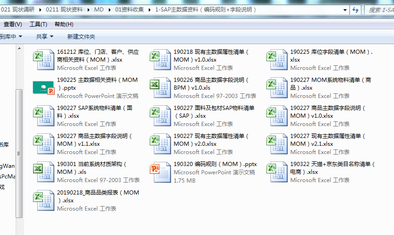Expand the breadcrumb arrow after MD
Image resolution: width=394 pixels, height=235 pixels.
pos(110,10)
